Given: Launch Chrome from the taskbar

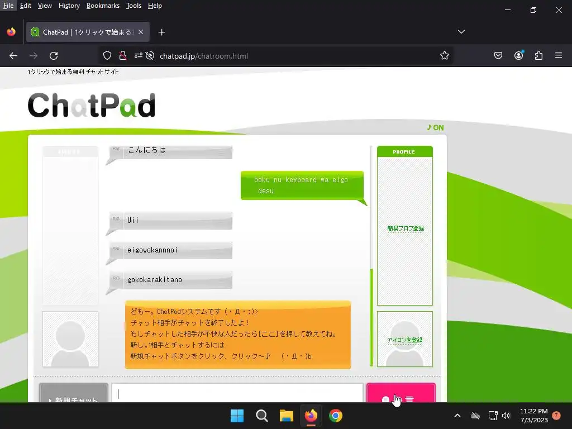Looking at the screenshot, I should point(336,416).
